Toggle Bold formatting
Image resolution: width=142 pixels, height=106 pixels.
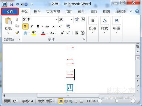coord(25,26)
